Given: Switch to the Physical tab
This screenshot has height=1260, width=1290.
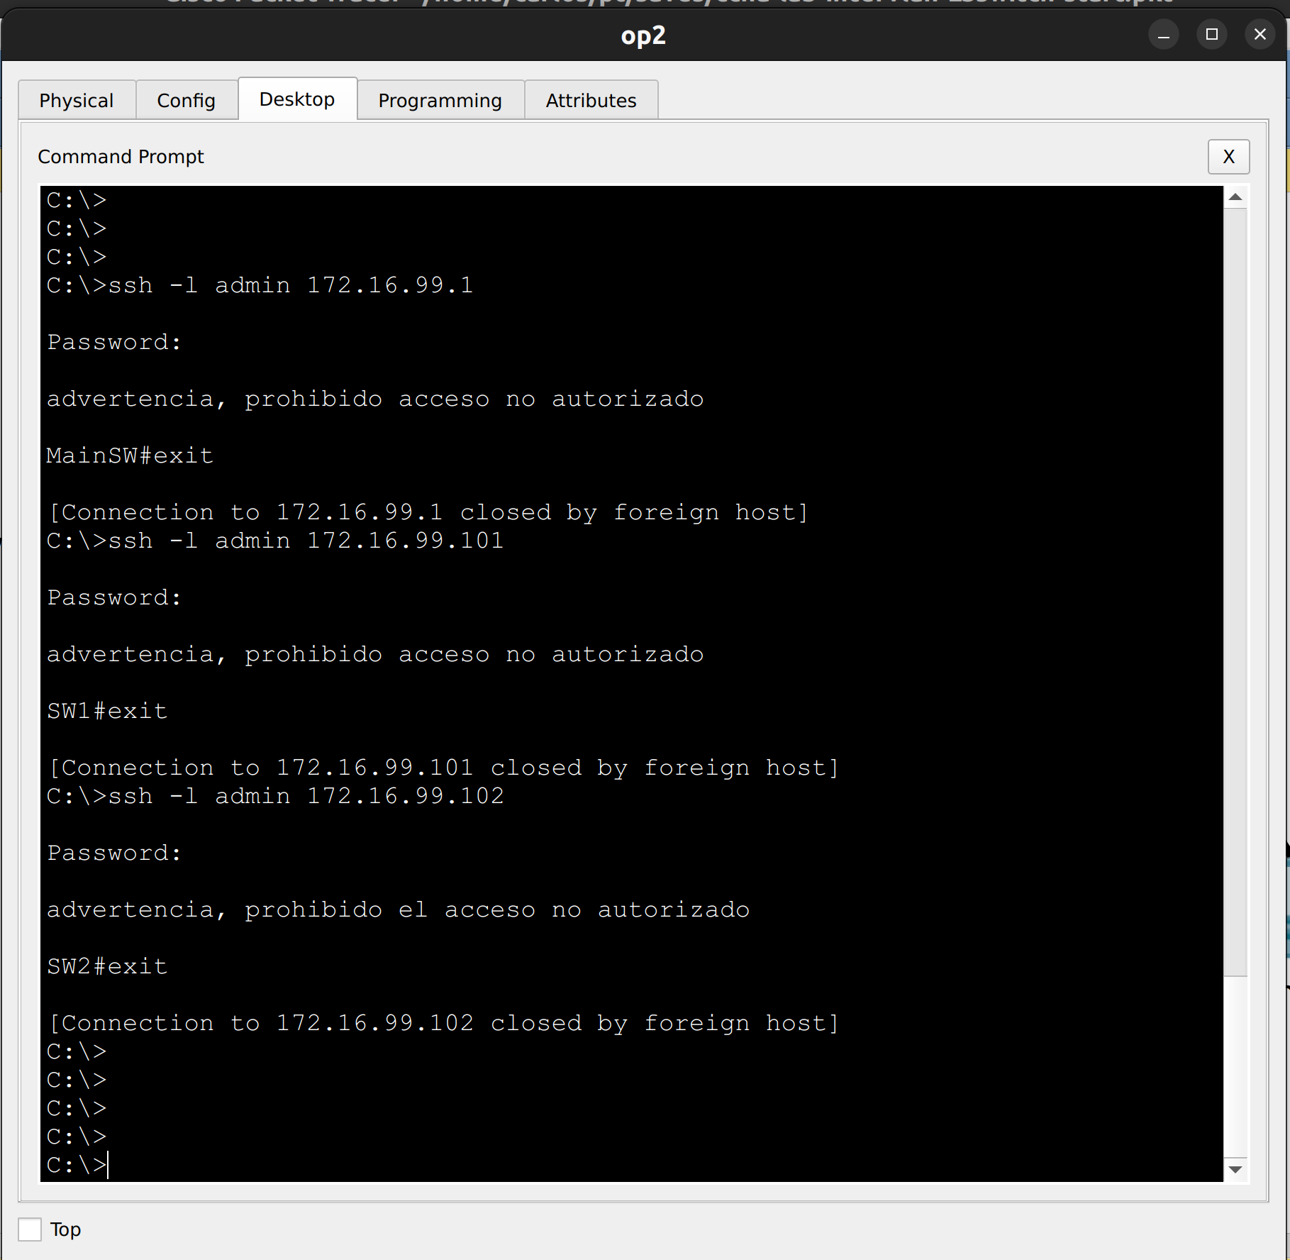Looking at the screenshot, I should click(76, 99).
